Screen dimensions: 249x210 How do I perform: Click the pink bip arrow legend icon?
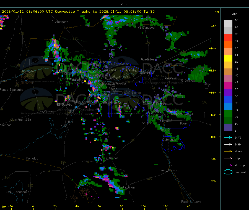pyautogui.click(x=228, y=158)
